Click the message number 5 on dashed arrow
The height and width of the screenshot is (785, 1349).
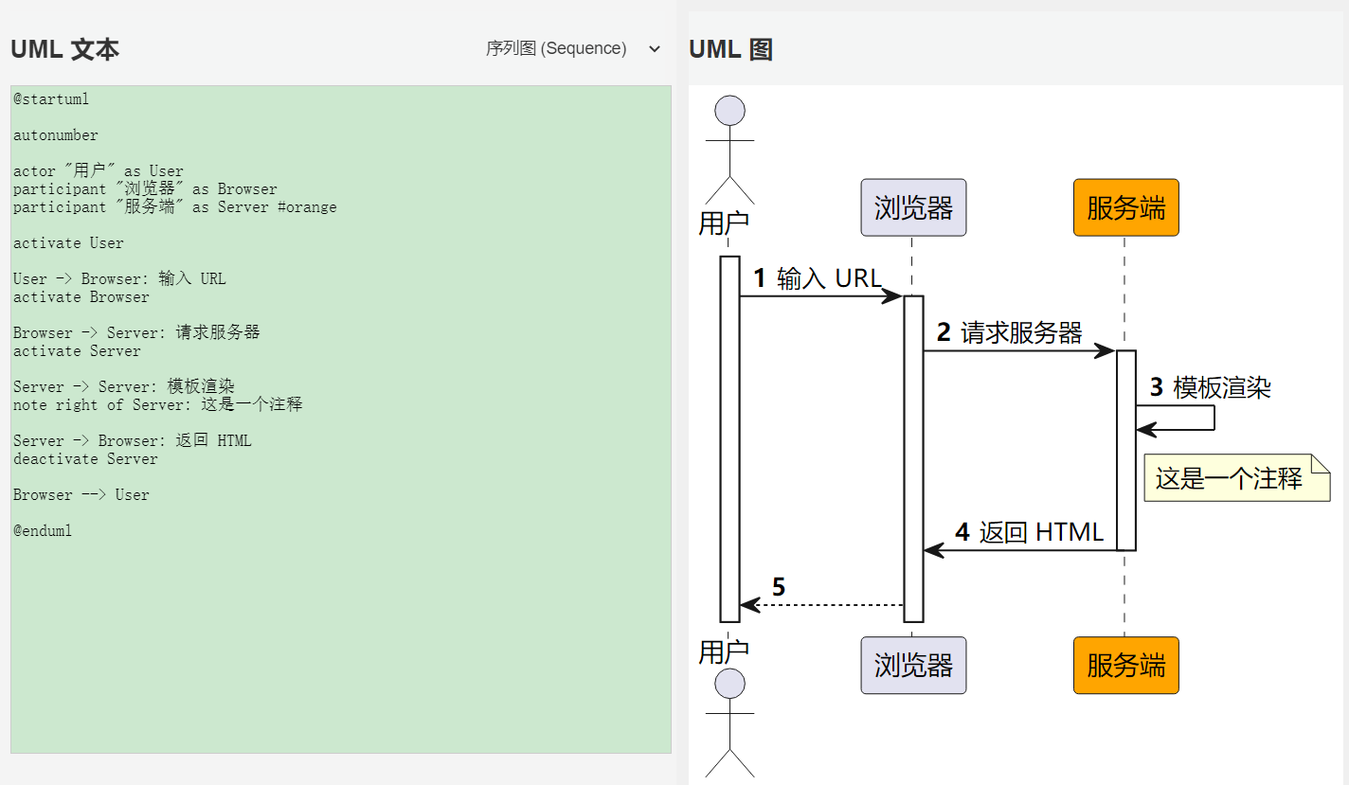point(779,587)
